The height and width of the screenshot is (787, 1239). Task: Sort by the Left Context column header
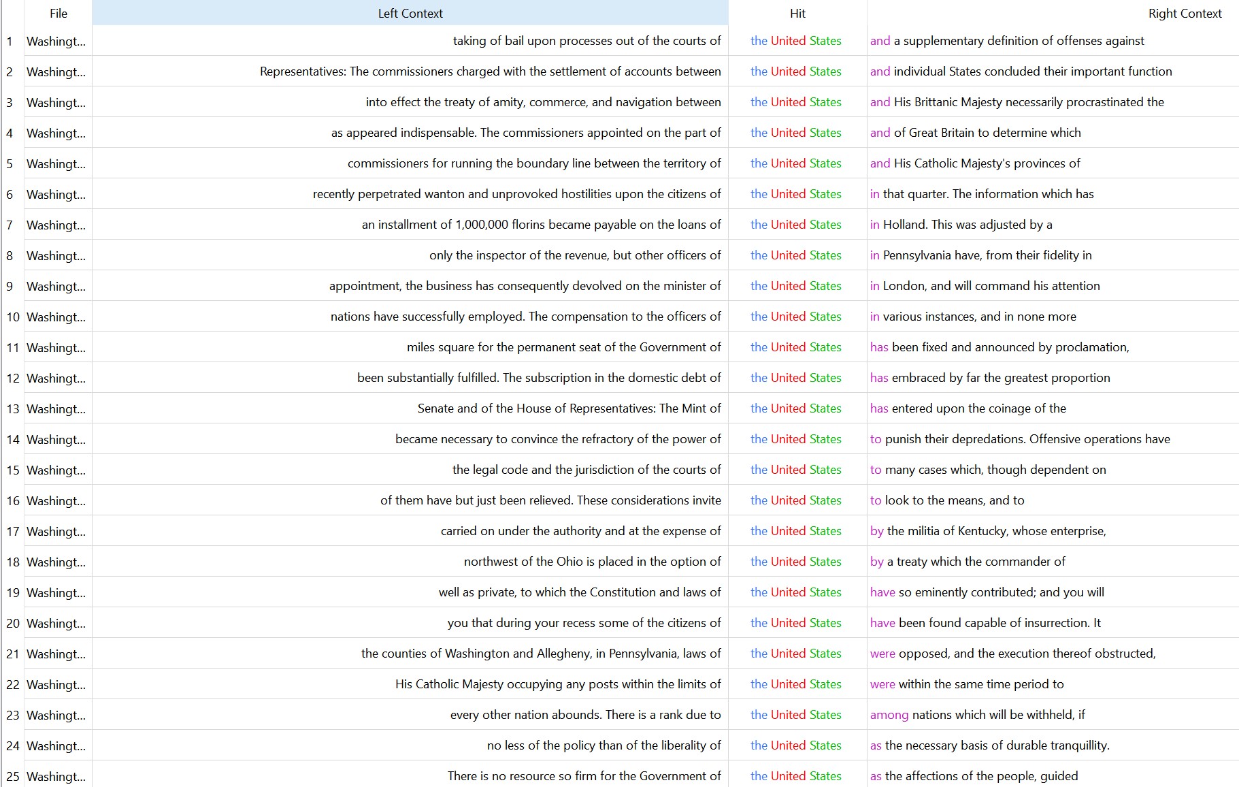tap(410, 13)
